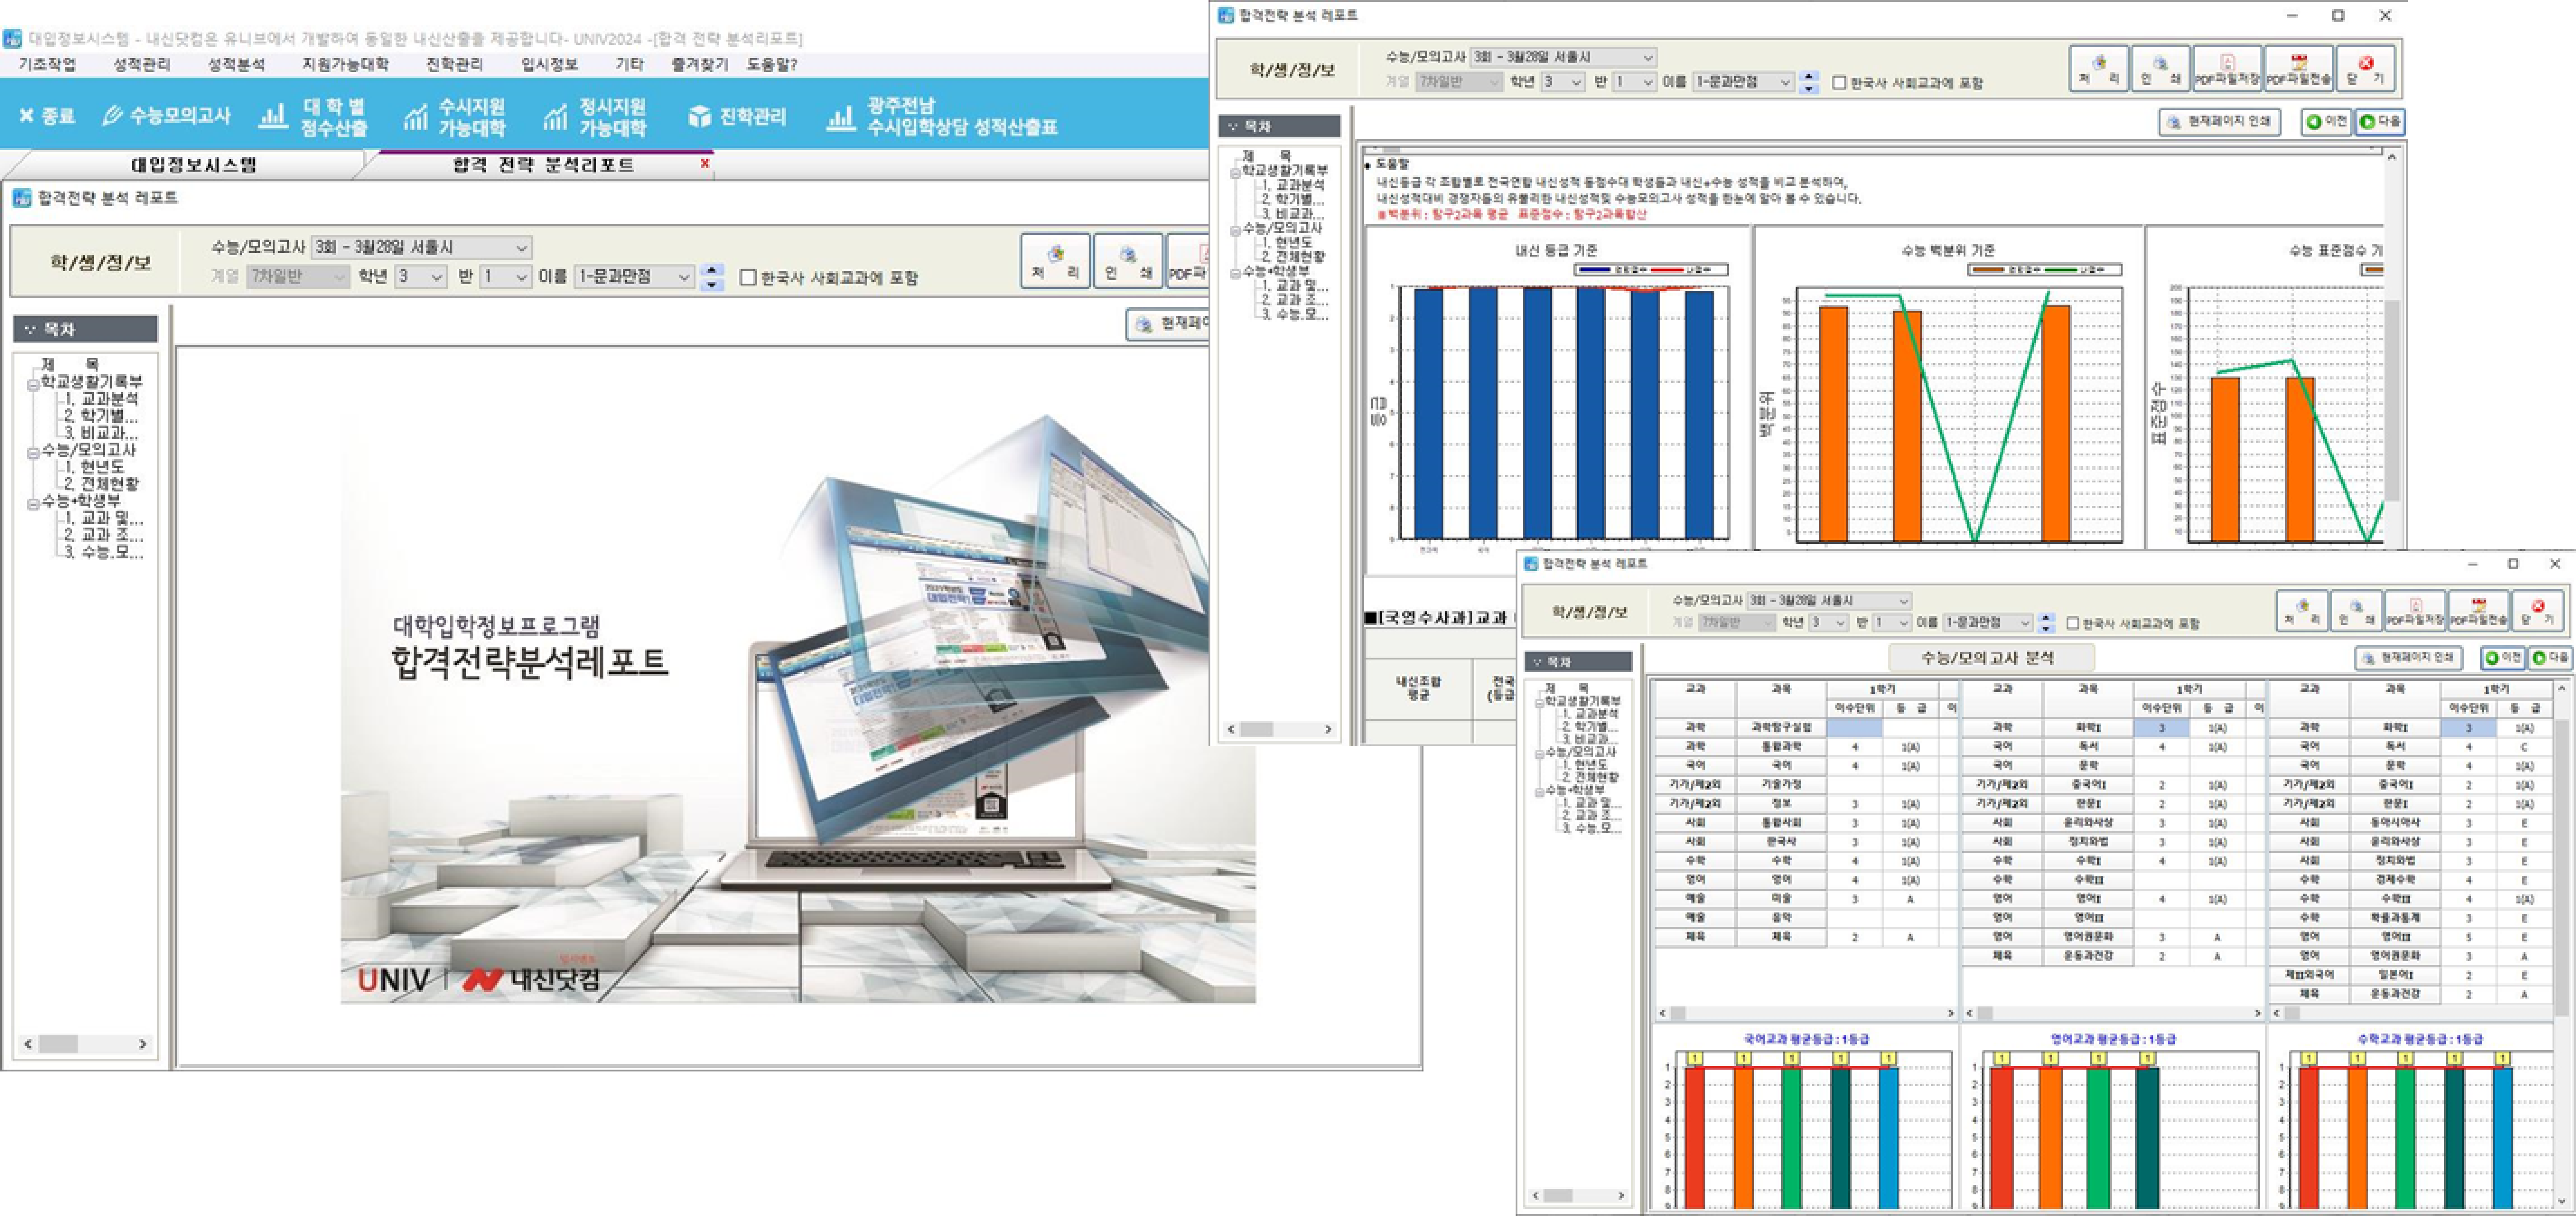Click 인쇄 print button in chart window
2576x1216 pixels.
(x=2160, y=68)
